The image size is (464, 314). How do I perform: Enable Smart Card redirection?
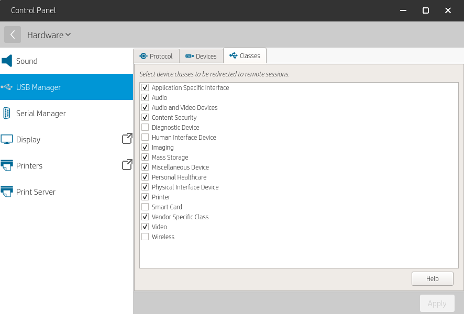point(145,207)
